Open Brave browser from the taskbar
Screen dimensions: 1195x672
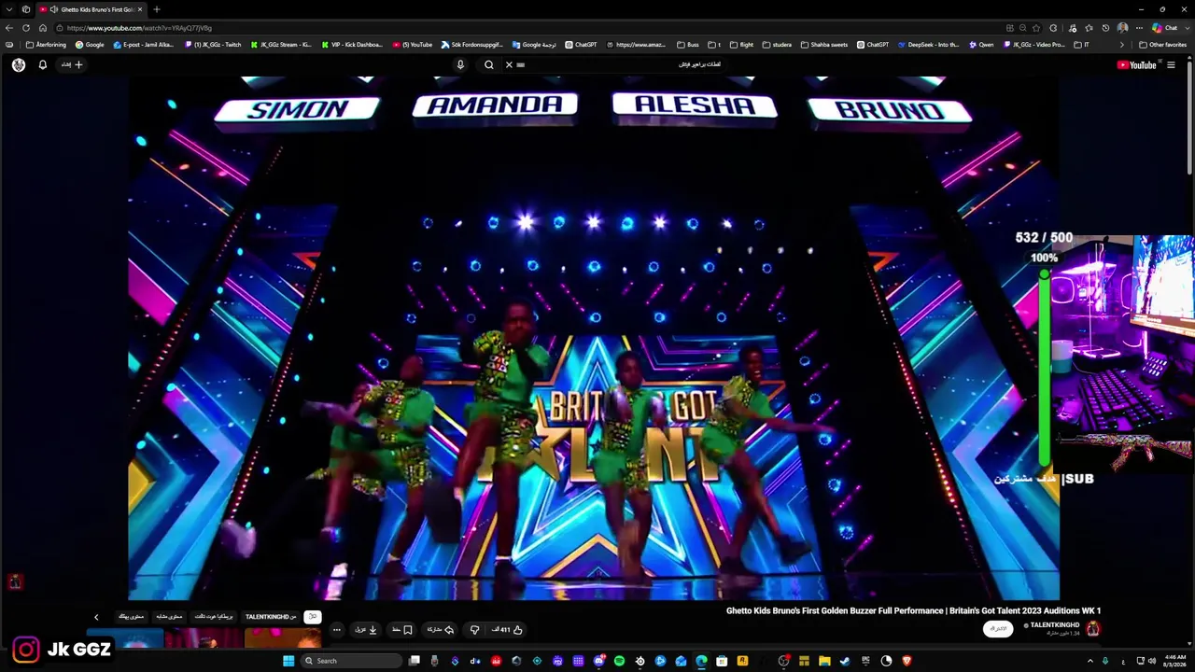[x=907, y=661]
